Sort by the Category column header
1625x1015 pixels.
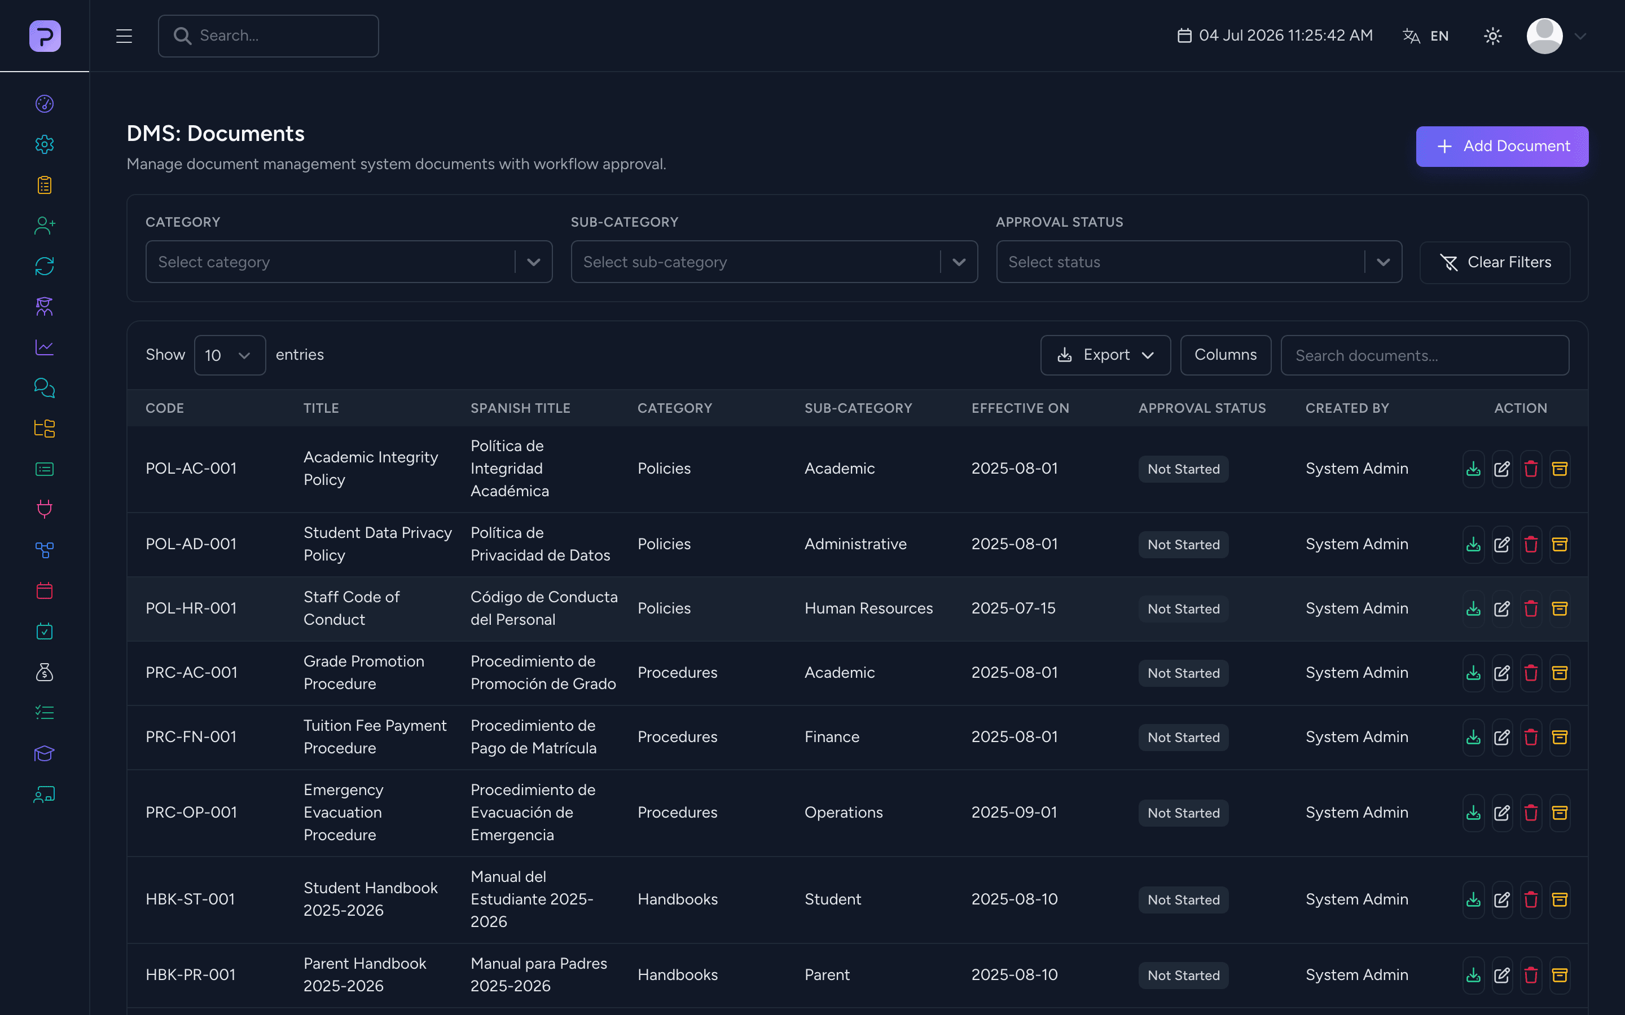[674, 408]
